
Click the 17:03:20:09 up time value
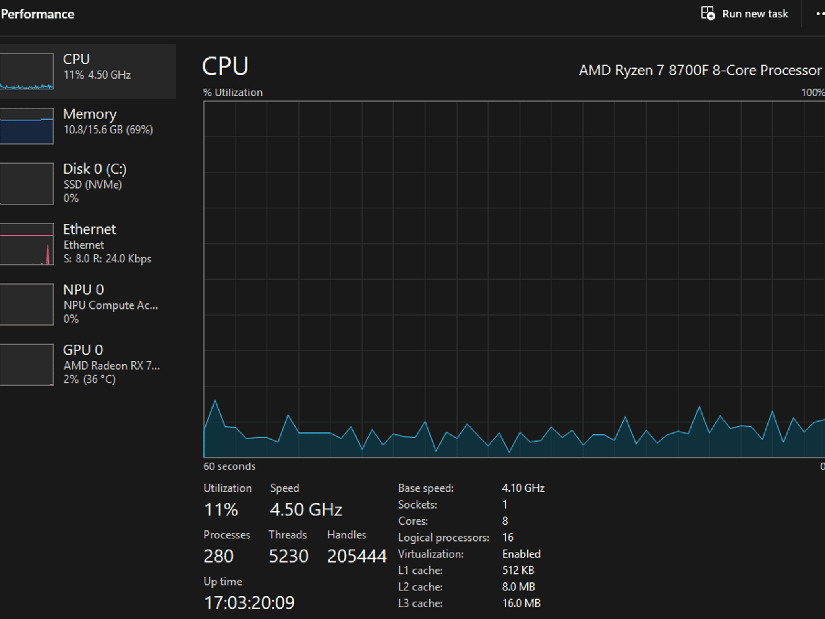249,603
